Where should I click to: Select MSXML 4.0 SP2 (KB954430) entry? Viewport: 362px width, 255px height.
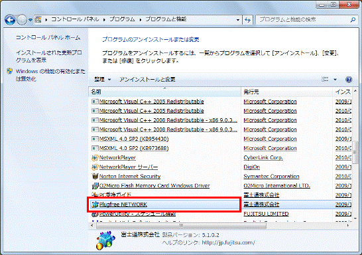click(134, 139)
